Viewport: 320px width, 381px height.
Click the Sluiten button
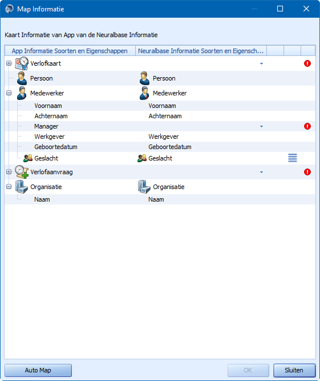294,370
